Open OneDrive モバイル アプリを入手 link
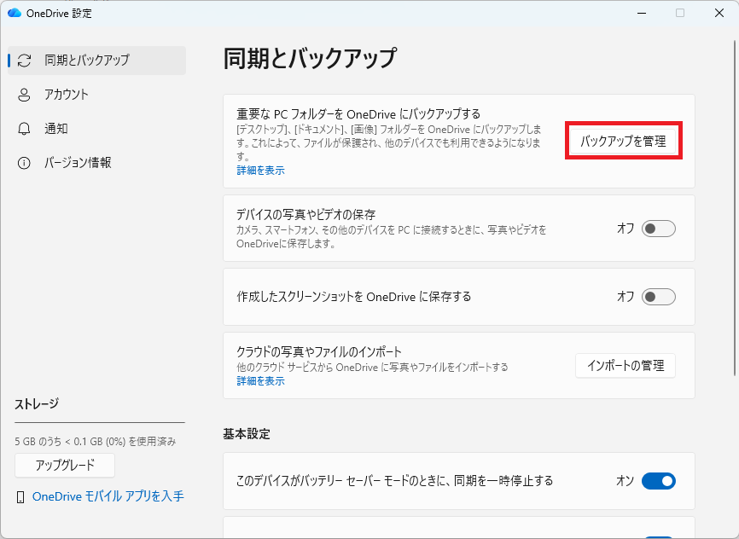The width and height of the screenshot is (739, 539). (x=108, y=496)
